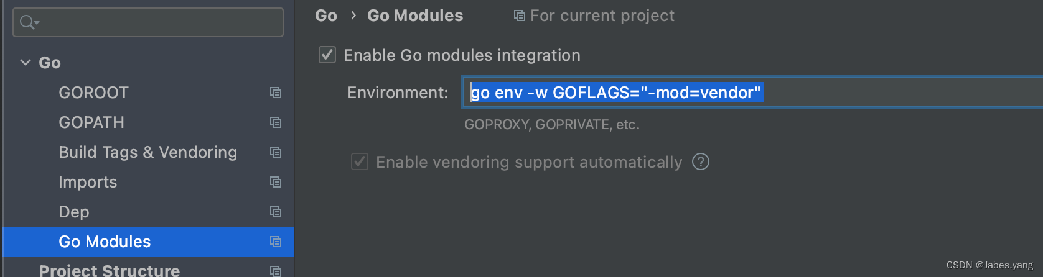Viewport: 1043px width, 277px height.
Task: Click the project icon next to Build Tags & Vendoring
Action: point(276,152)
